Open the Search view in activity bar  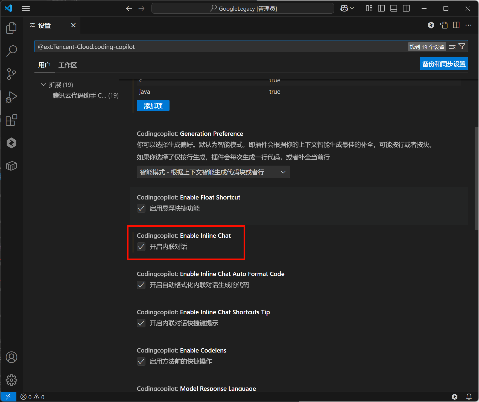(x=11, y=51)
